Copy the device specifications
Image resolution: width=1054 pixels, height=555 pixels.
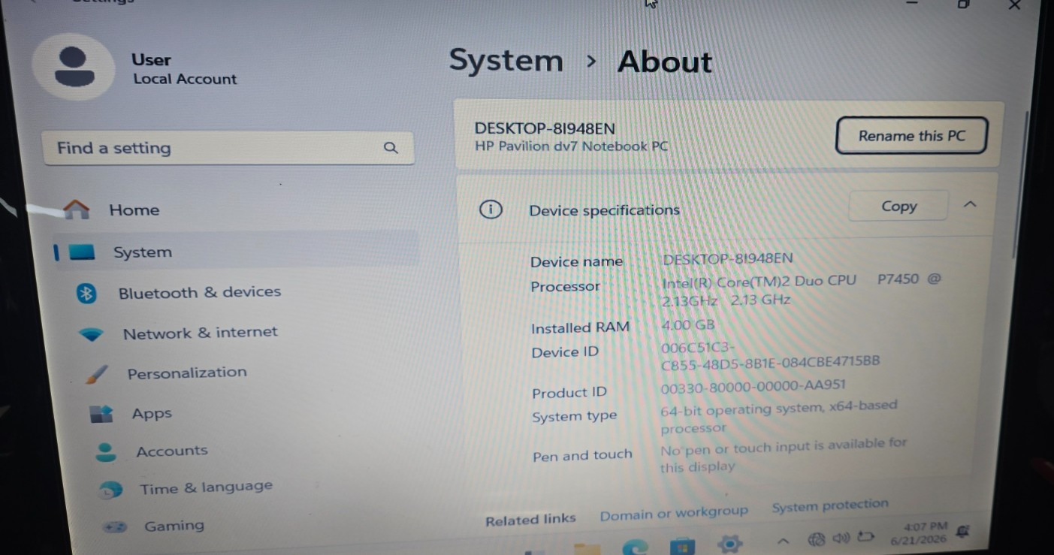click(898, 207)
